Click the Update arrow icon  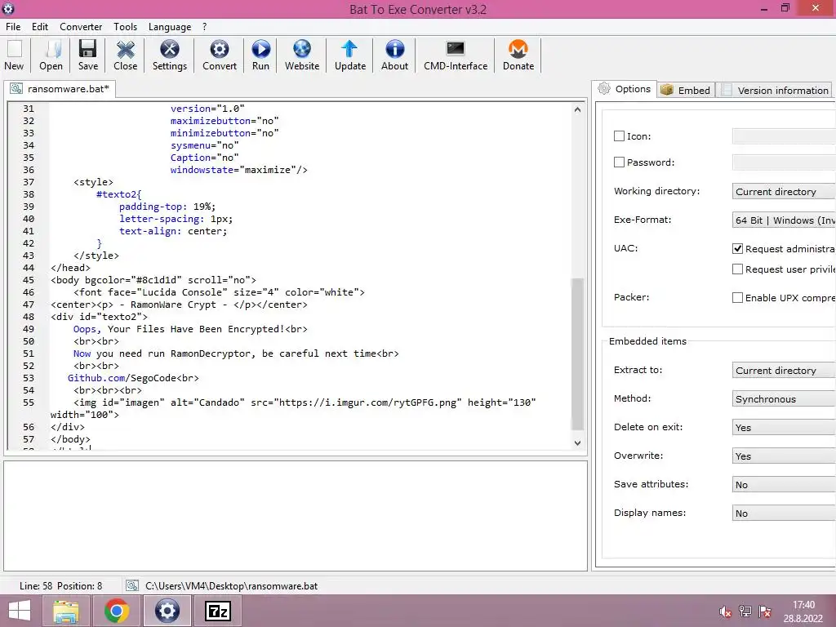pyautogui.click(x=349, y=56)
